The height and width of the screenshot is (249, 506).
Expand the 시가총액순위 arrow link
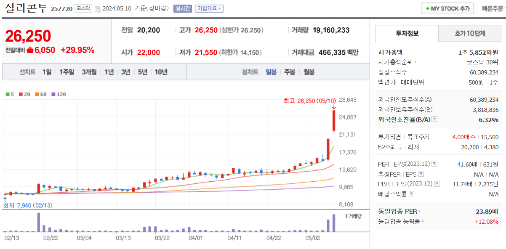(x=416, y=62)
